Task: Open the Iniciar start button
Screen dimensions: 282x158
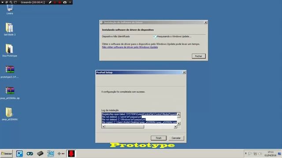Action: pyautogui.click(x=7, y=154)
